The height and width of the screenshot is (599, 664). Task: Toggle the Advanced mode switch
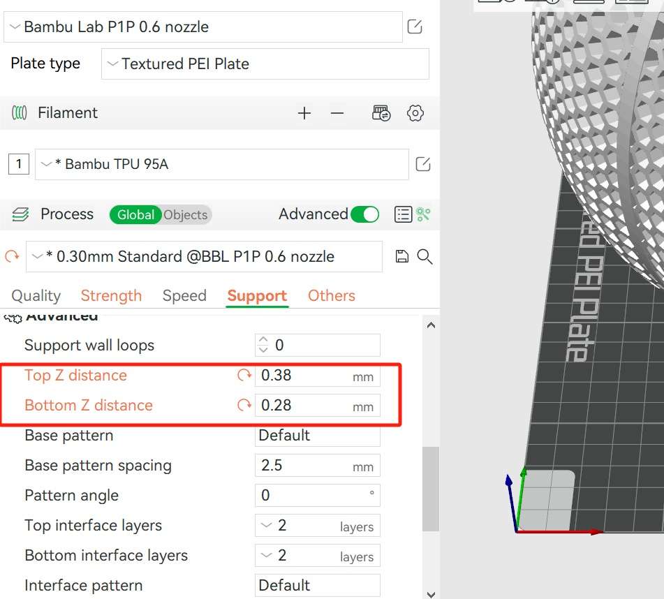point(364,214)
